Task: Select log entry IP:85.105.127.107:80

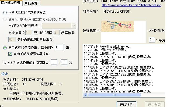Action: click(x=118, y=85)
